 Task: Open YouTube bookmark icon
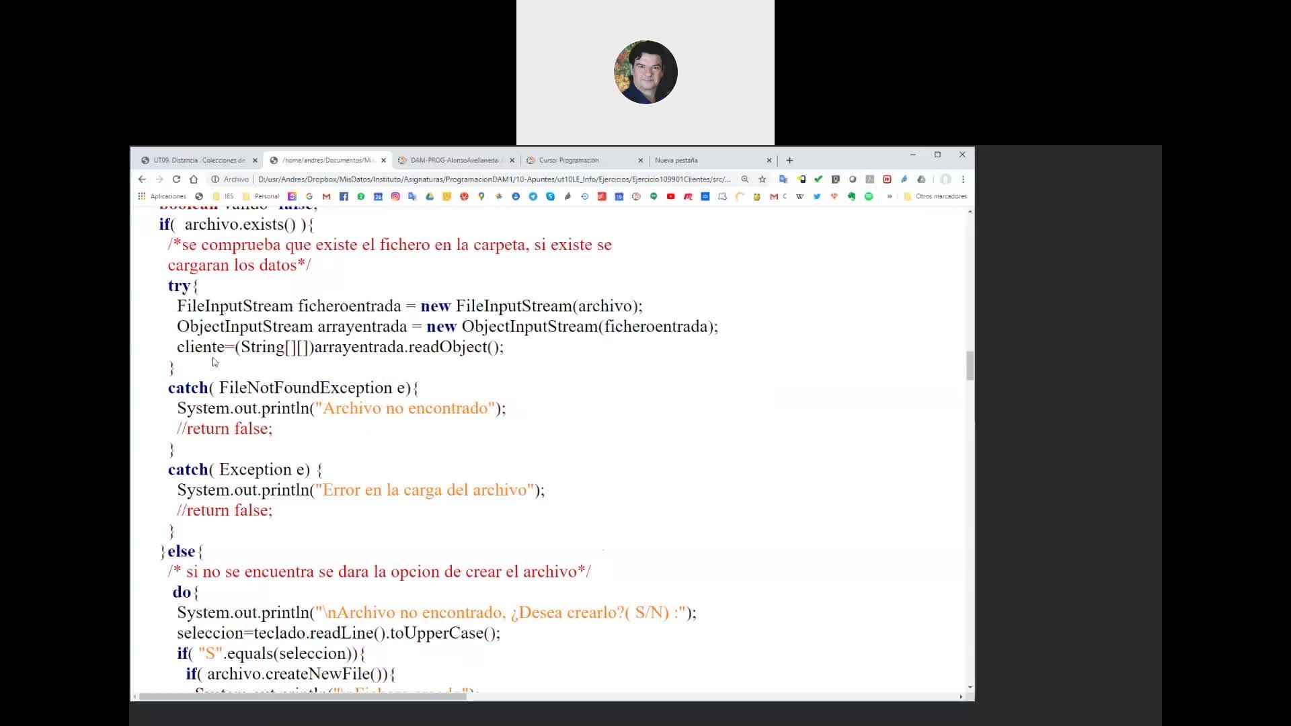point(670,196)
